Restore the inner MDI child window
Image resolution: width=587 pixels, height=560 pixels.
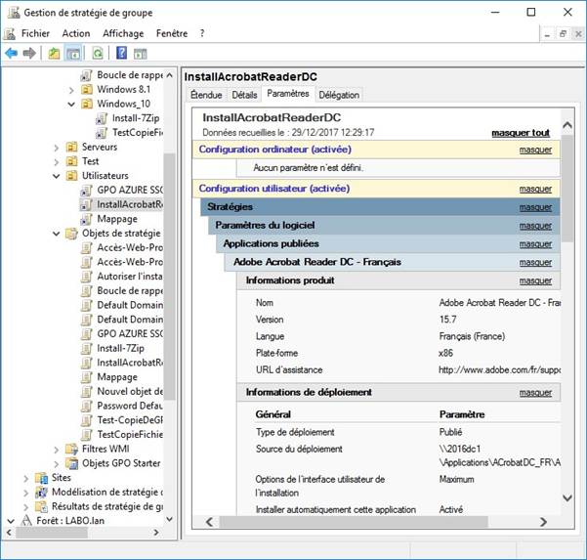pos(563,34)
